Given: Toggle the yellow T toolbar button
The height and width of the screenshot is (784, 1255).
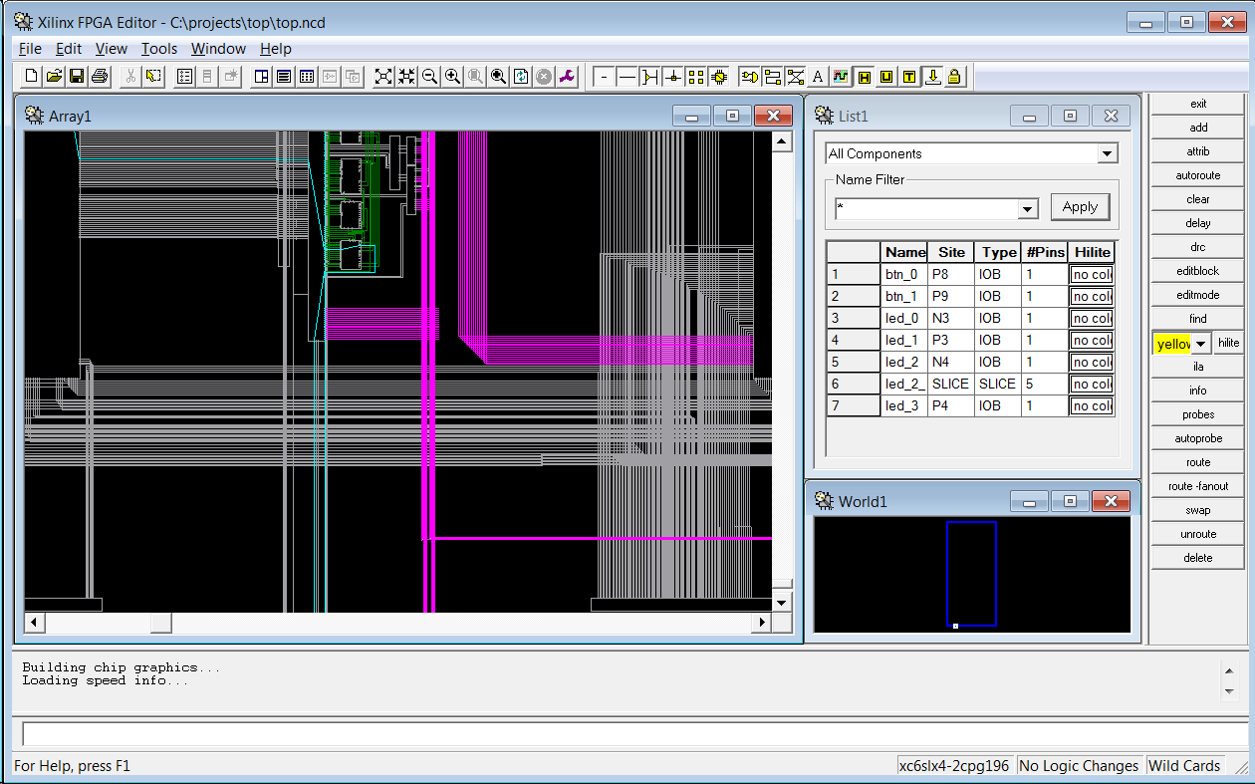Looking at the screenshot, I should pyautogui.click(x=909, y=76).
